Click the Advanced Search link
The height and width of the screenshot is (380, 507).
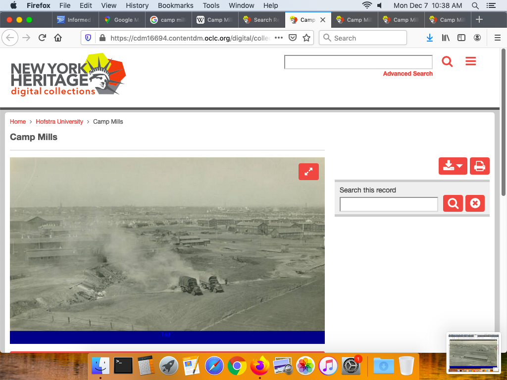click(x=407, y=74)
